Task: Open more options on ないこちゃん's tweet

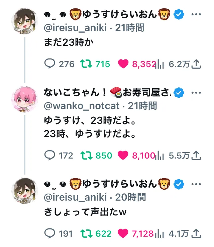Action: 196,92
